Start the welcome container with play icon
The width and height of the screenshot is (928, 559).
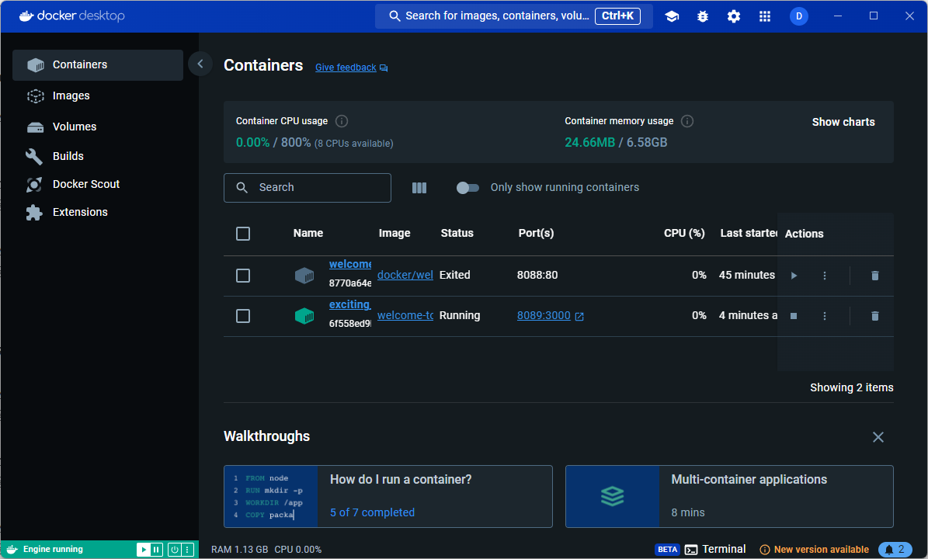point(794,276)
